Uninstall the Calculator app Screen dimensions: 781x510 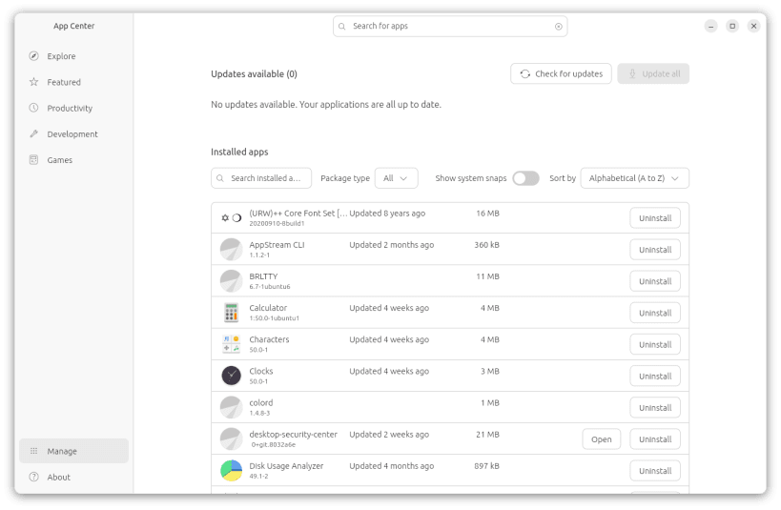pos(655,313)
